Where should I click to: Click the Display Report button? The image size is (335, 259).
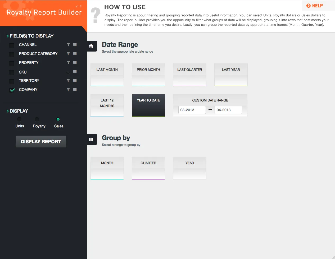[41, 142]
